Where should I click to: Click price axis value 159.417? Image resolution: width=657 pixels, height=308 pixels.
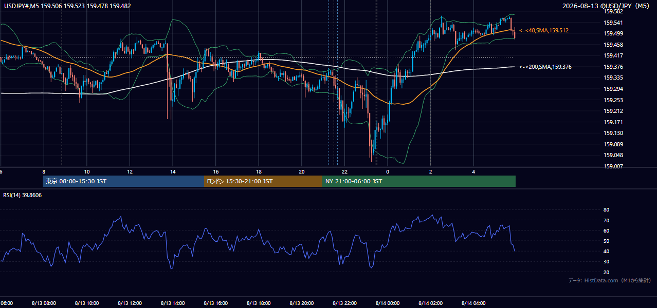point(613,55)
